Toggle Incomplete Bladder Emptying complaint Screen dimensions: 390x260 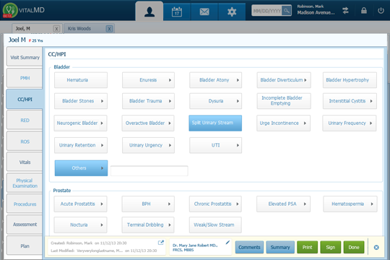coord(284,101)
